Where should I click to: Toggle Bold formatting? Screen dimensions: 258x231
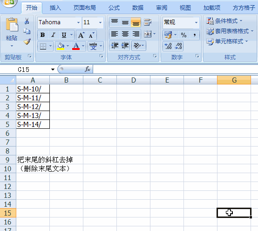coord(43,35)
